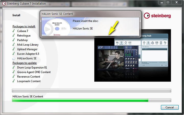Click the 'Packages to update:' heading
184x115 pixels.
coord(25,63)
